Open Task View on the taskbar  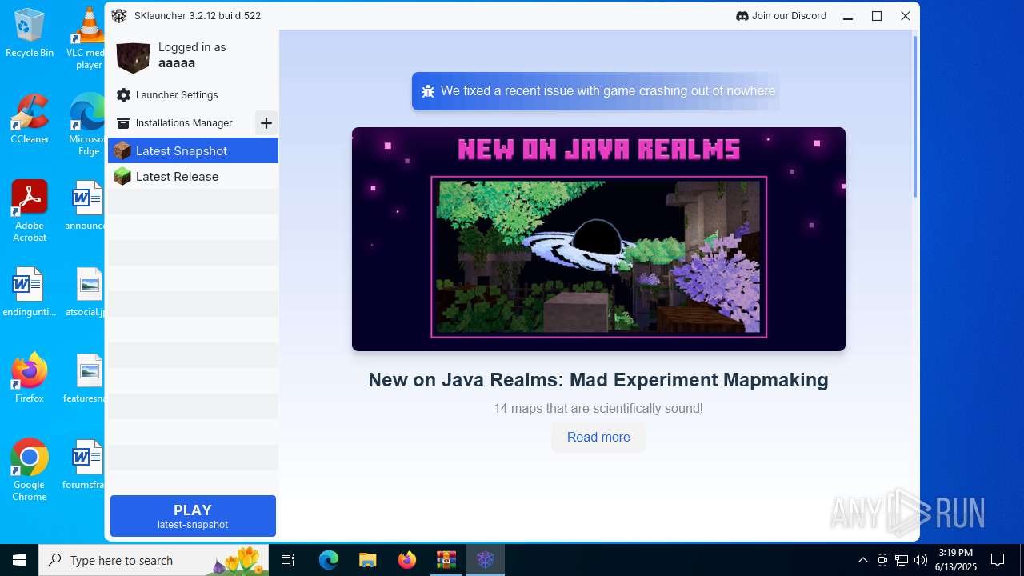click(289, 560)
